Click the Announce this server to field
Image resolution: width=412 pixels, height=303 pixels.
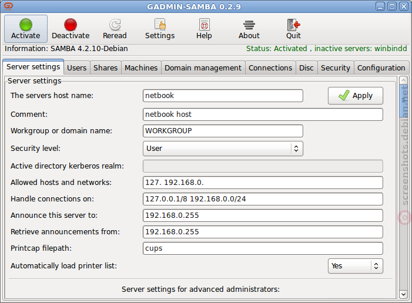(x=263, y=216)
